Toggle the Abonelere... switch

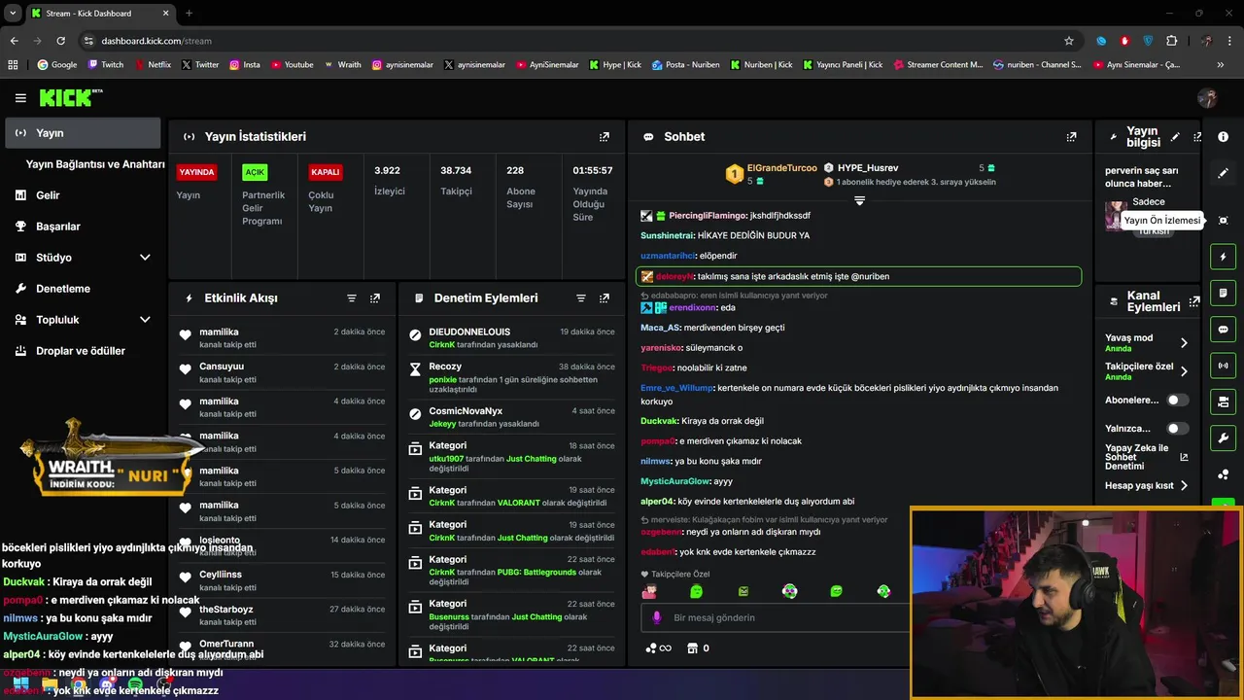(1177, 400)
